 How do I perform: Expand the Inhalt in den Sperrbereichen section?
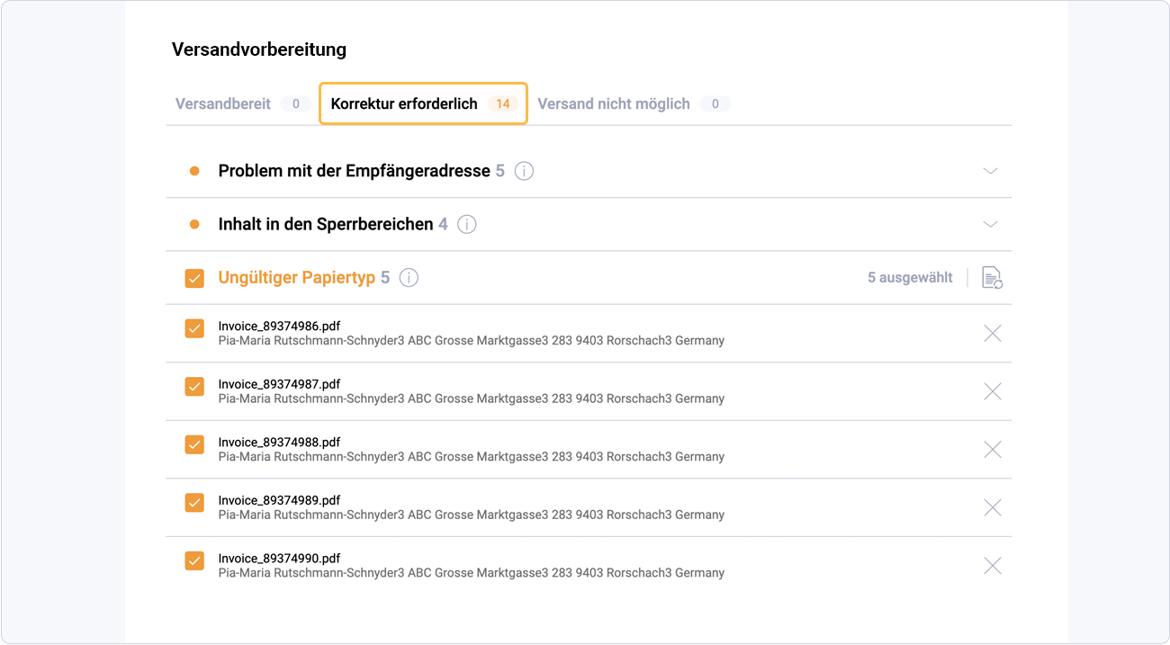point(990,224)
